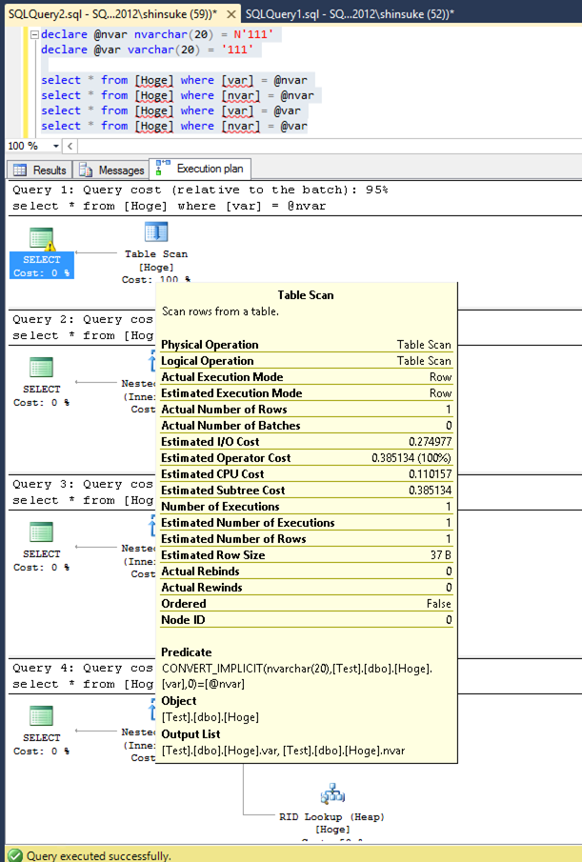Viewport: 582px width, 862px height.
Task: Switch to the SQLQuery1.sql tab
Action: (350, 13)
